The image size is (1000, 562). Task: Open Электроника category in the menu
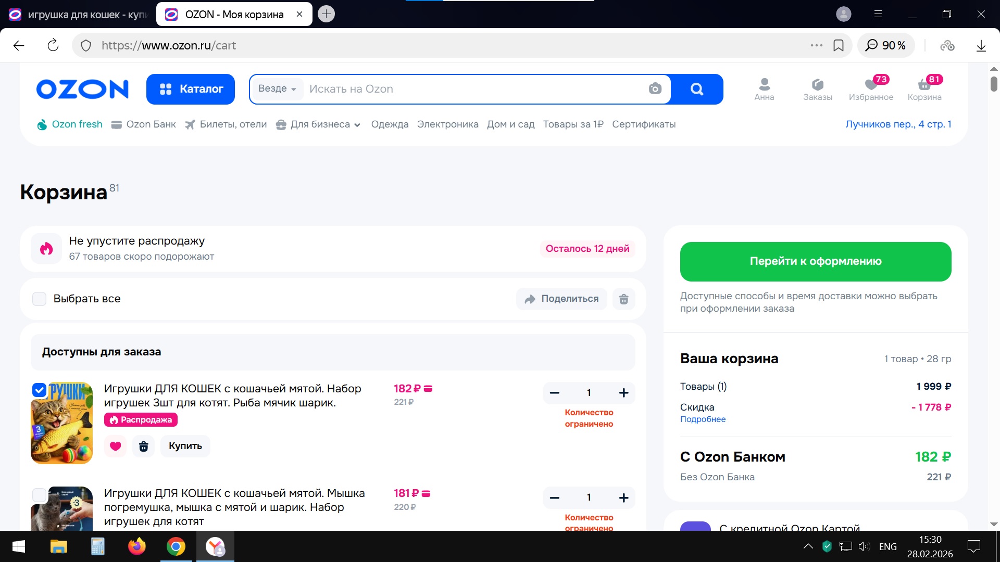coord(447,124)
